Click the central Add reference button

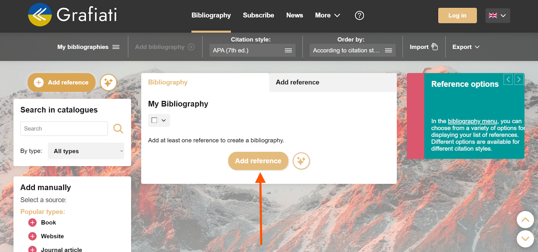click(x=258, y=161)
